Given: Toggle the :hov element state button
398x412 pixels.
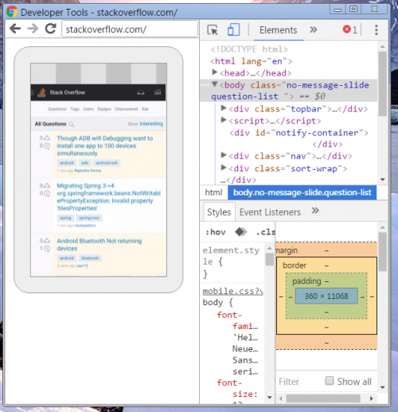Looking at the screenshot, I should [216, 232].
